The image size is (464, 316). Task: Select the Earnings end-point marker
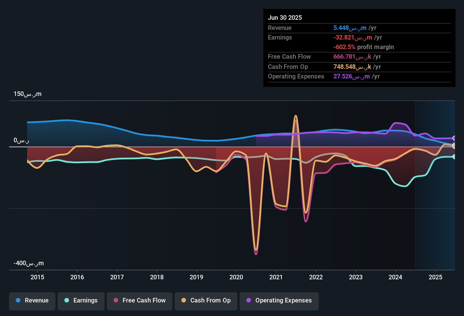[454, 157]
